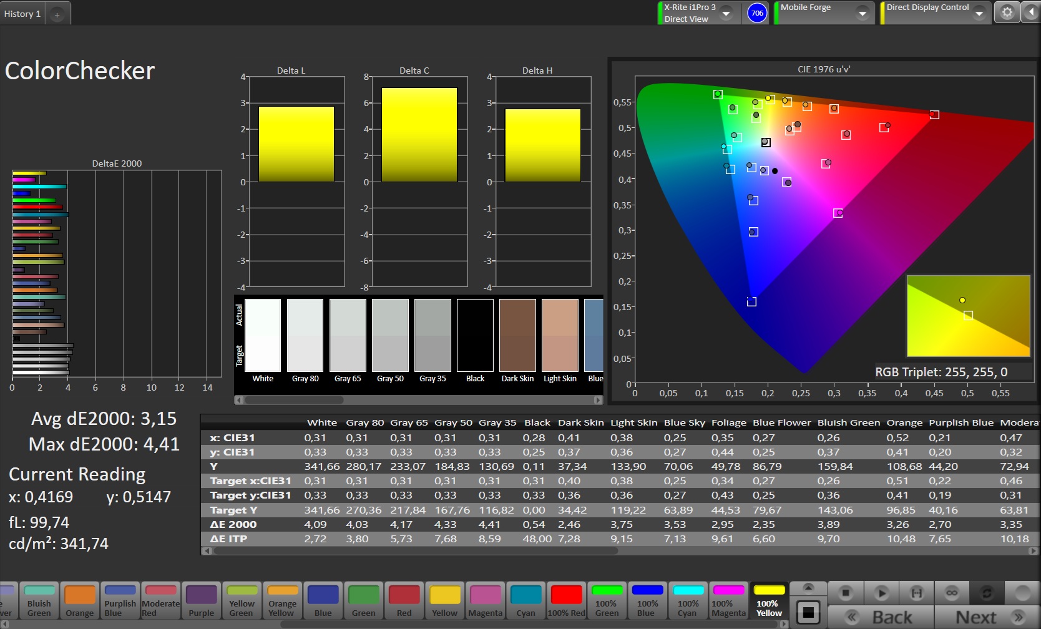Click the refresh cycle arrows icon

[987, 592]
